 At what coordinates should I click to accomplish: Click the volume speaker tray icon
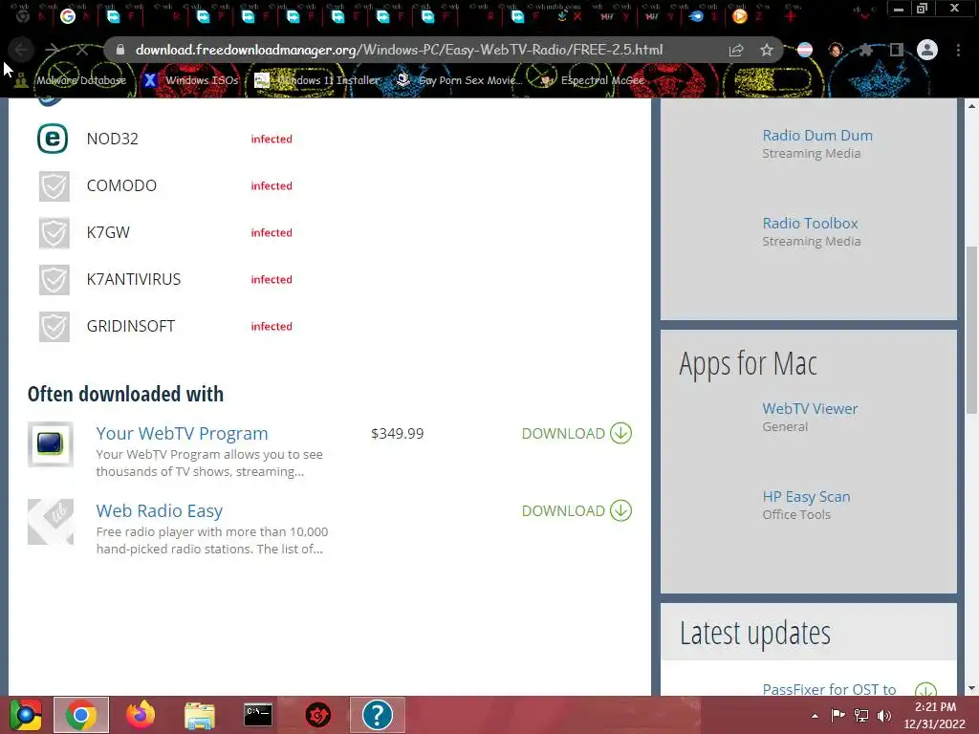tap(884, 716)
